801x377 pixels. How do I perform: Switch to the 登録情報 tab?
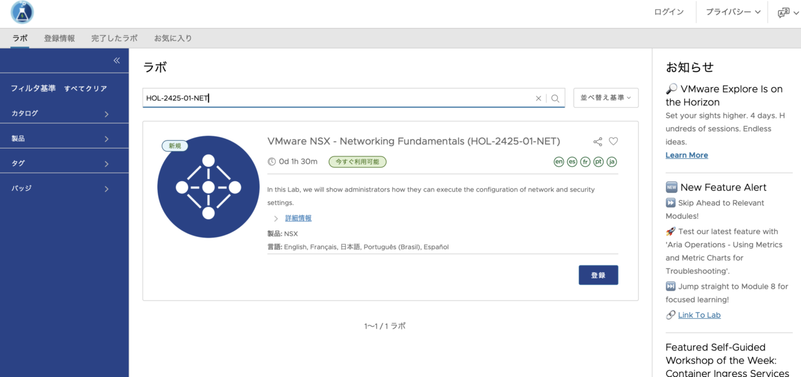(59, 38)
